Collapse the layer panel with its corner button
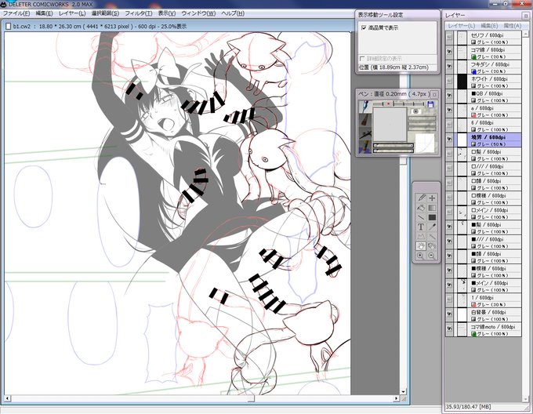 point(525,16)
